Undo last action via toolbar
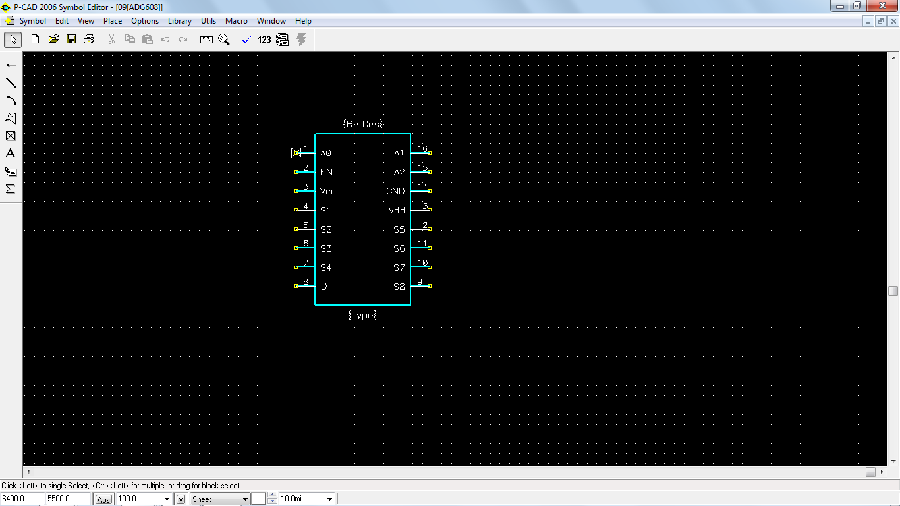 (x=165, y=40)
